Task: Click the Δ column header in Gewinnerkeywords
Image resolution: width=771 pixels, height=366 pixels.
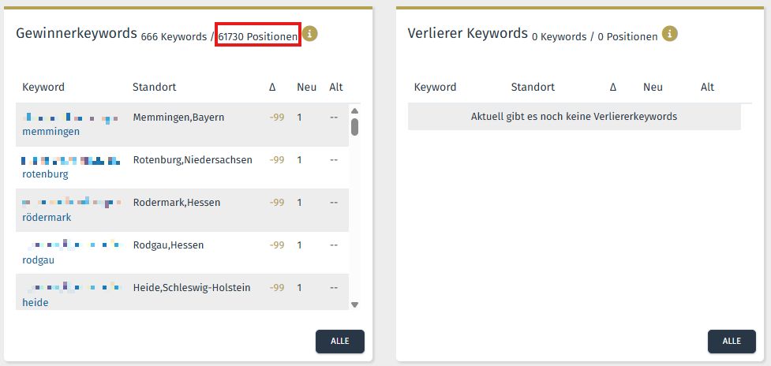Action: pyautogui.click(x=272, y=88)
